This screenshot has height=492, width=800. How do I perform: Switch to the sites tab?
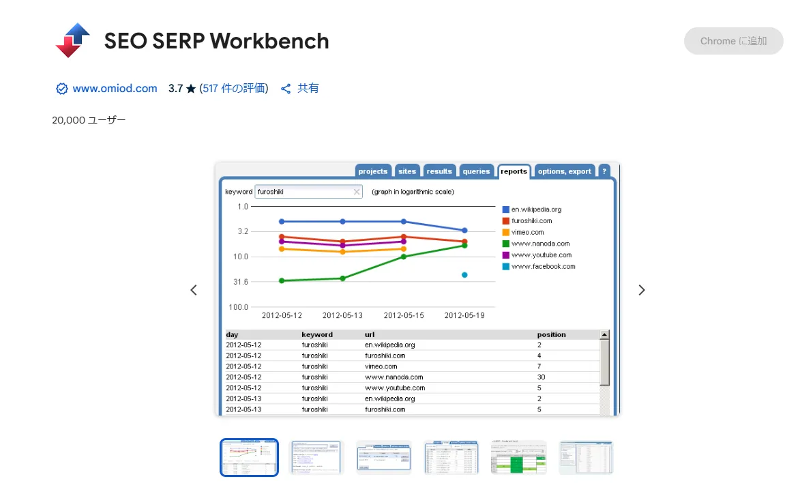pos(407,171)
